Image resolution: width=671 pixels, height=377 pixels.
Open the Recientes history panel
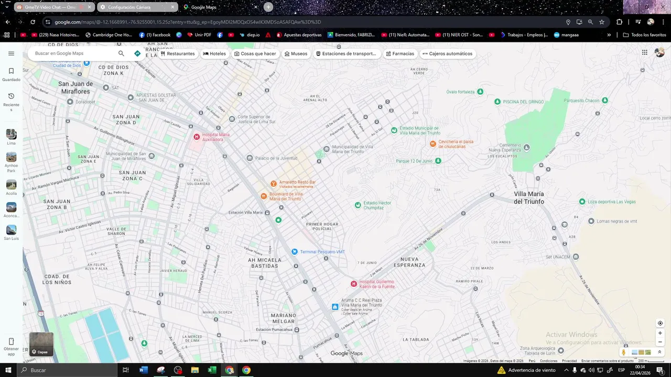point(11,102)
